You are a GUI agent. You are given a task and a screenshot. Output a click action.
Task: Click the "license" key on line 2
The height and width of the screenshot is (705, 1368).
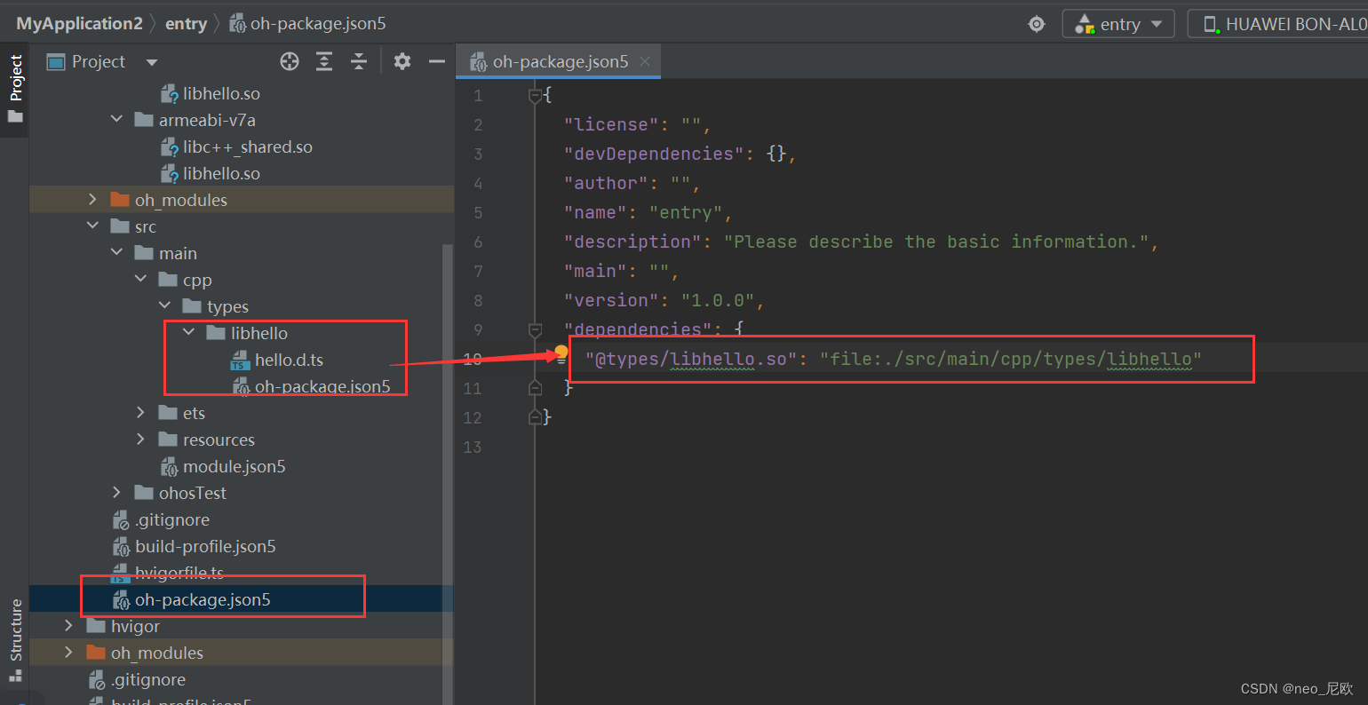tap(611, 124)
